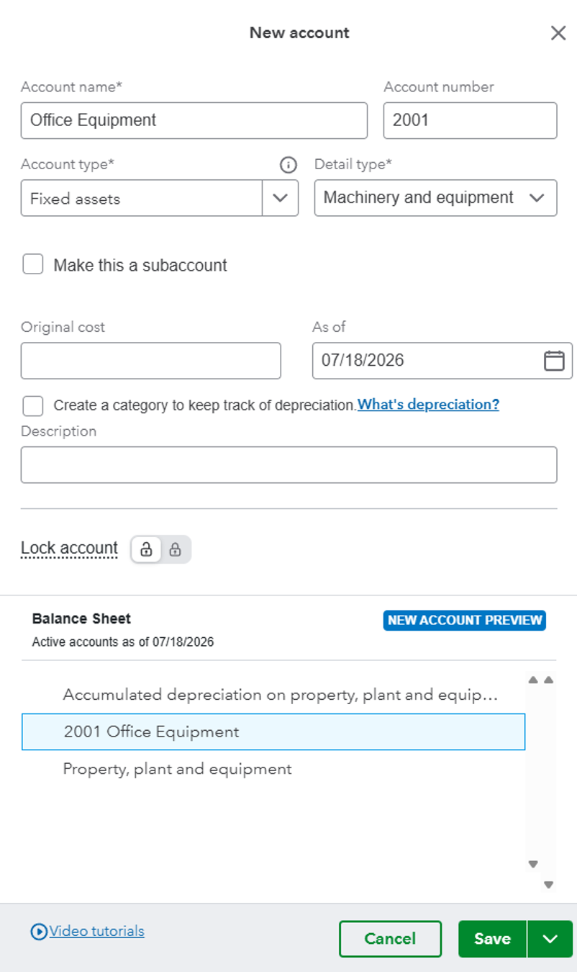This screenshot has width=577, height=972.
Task: Click the Video tutorials play icon
Action: [x=39, y=932]
